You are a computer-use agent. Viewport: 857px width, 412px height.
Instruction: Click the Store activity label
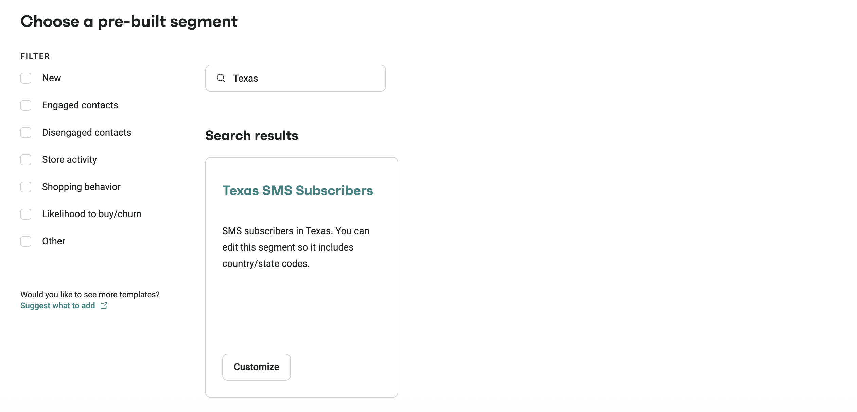[x=69, y=160]
